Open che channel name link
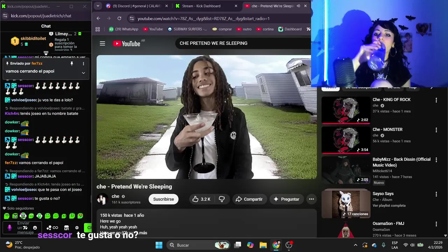 (x=115, y=196)
